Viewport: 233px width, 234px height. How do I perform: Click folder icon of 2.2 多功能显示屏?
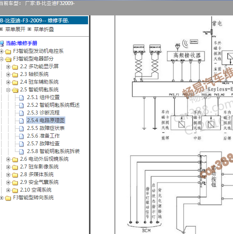tap(15, 67)
